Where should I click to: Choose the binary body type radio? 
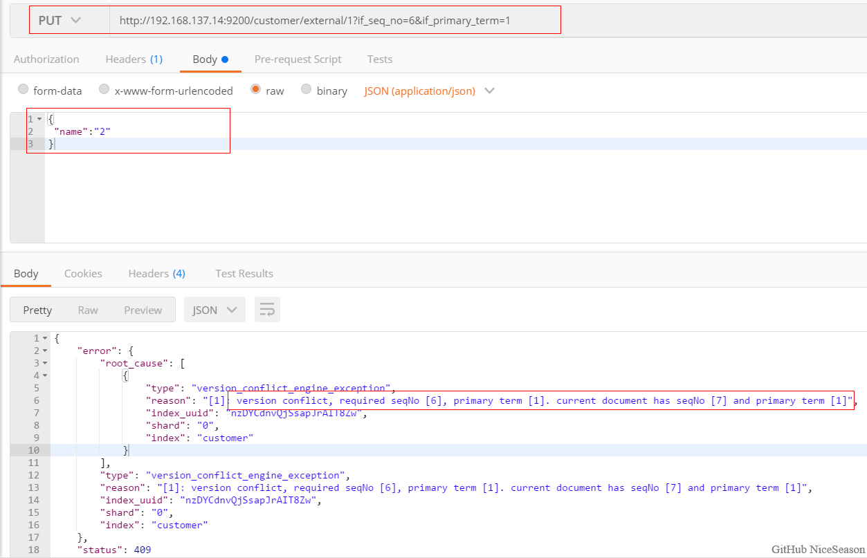[x=307, y=90]
